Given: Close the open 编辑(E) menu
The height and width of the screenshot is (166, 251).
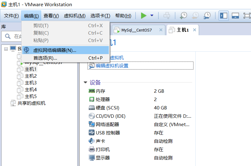Looking at the screenshot, I should (x=31, y=16).
